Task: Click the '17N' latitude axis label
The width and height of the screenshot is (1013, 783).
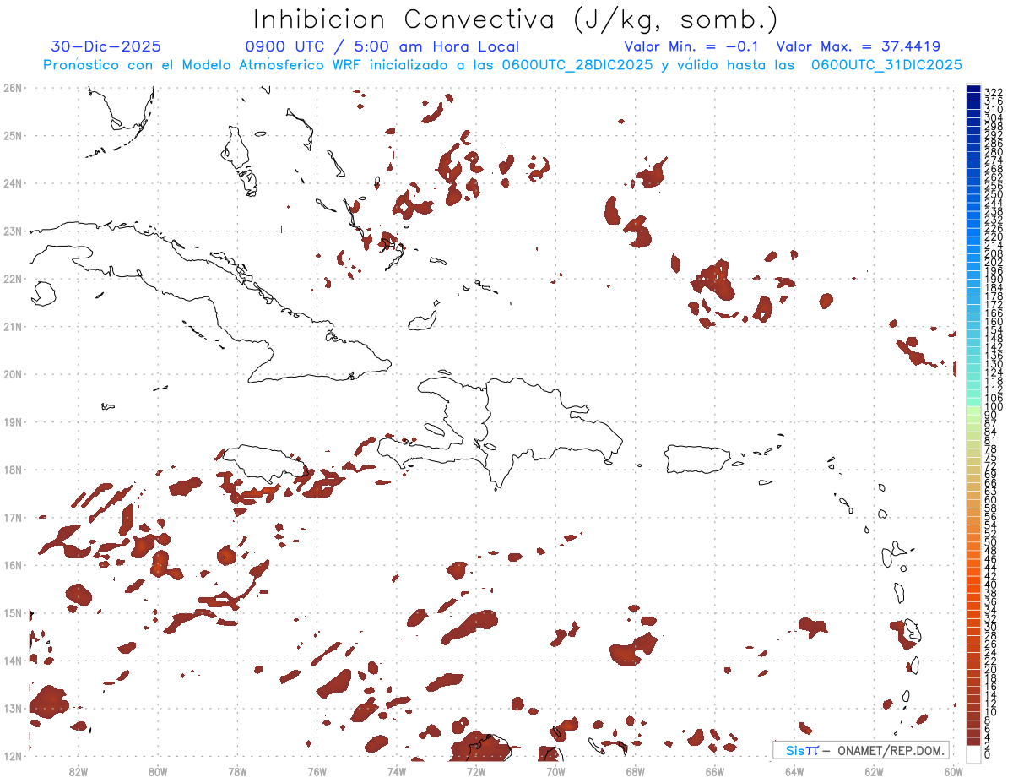Action: coord(13,517)
